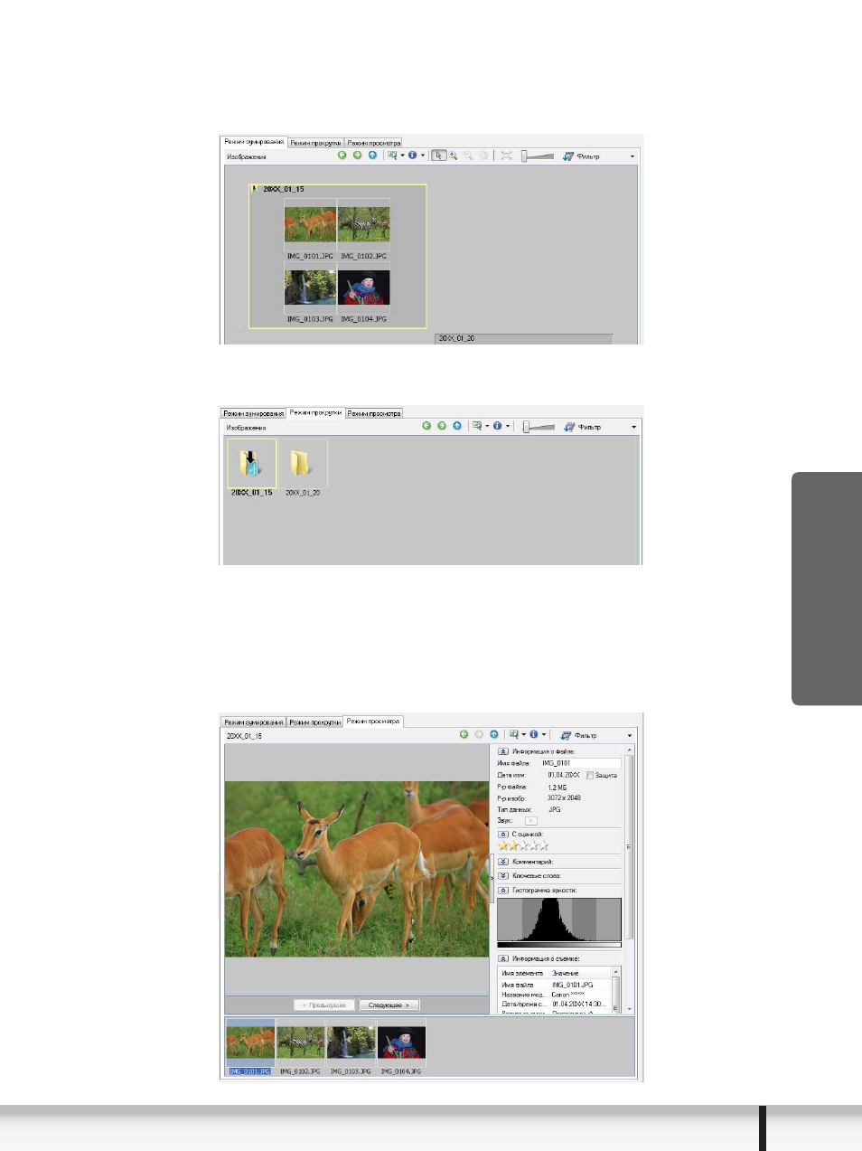
Task: Click the info icon in the scroll mode window
Action: click(497, 426)
